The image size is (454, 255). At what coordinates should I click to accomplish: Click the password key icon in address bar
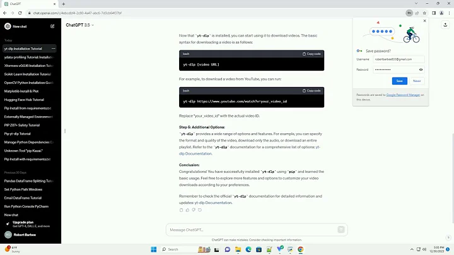(x=409, y=13)
